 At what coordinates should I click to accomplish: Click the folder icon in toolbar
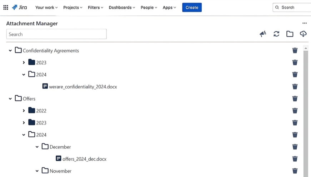[290, 34]
